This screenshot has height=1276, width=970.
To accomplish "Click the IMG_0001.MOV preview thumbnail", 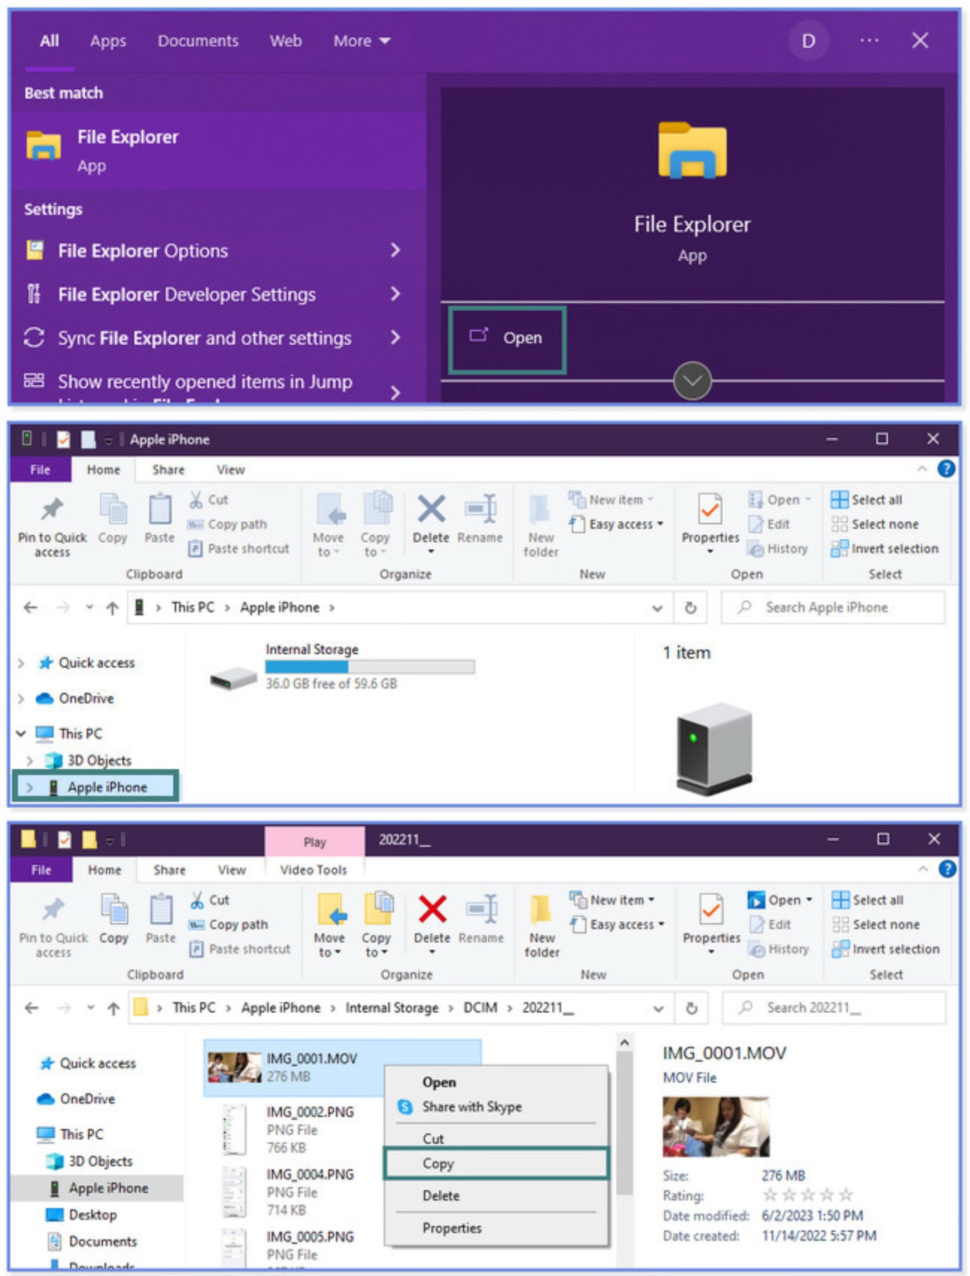I will click(716, 1127).
